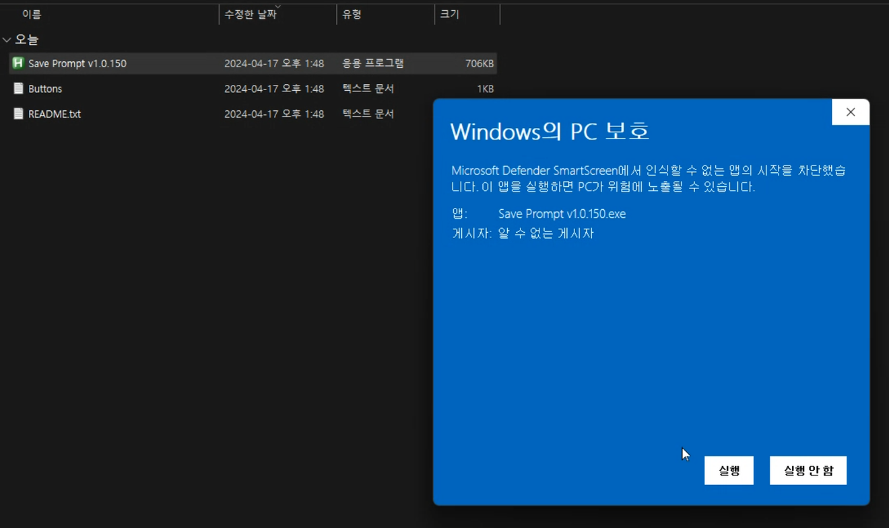Click the modified date of Save Prompt v1.0.150

coord(274,63)
